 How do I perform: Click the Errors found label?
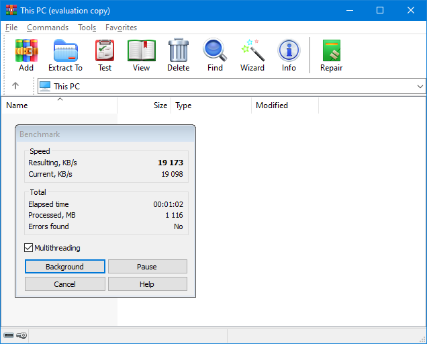pos(48,226)
